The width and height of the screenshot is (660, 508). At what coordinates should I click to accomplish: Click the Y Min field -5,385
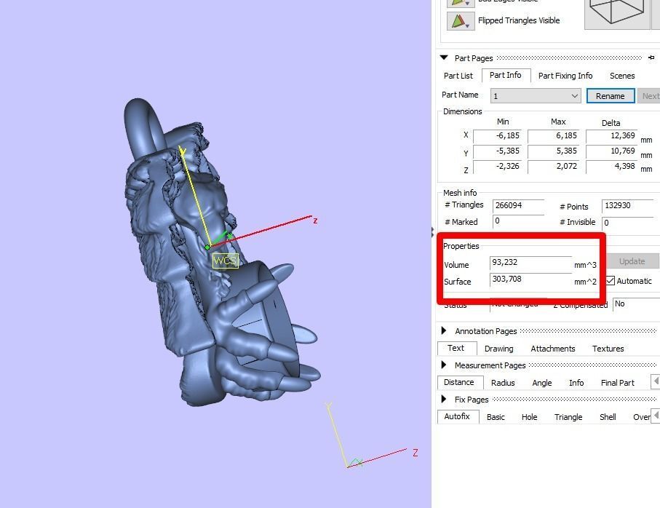(497, 151)
